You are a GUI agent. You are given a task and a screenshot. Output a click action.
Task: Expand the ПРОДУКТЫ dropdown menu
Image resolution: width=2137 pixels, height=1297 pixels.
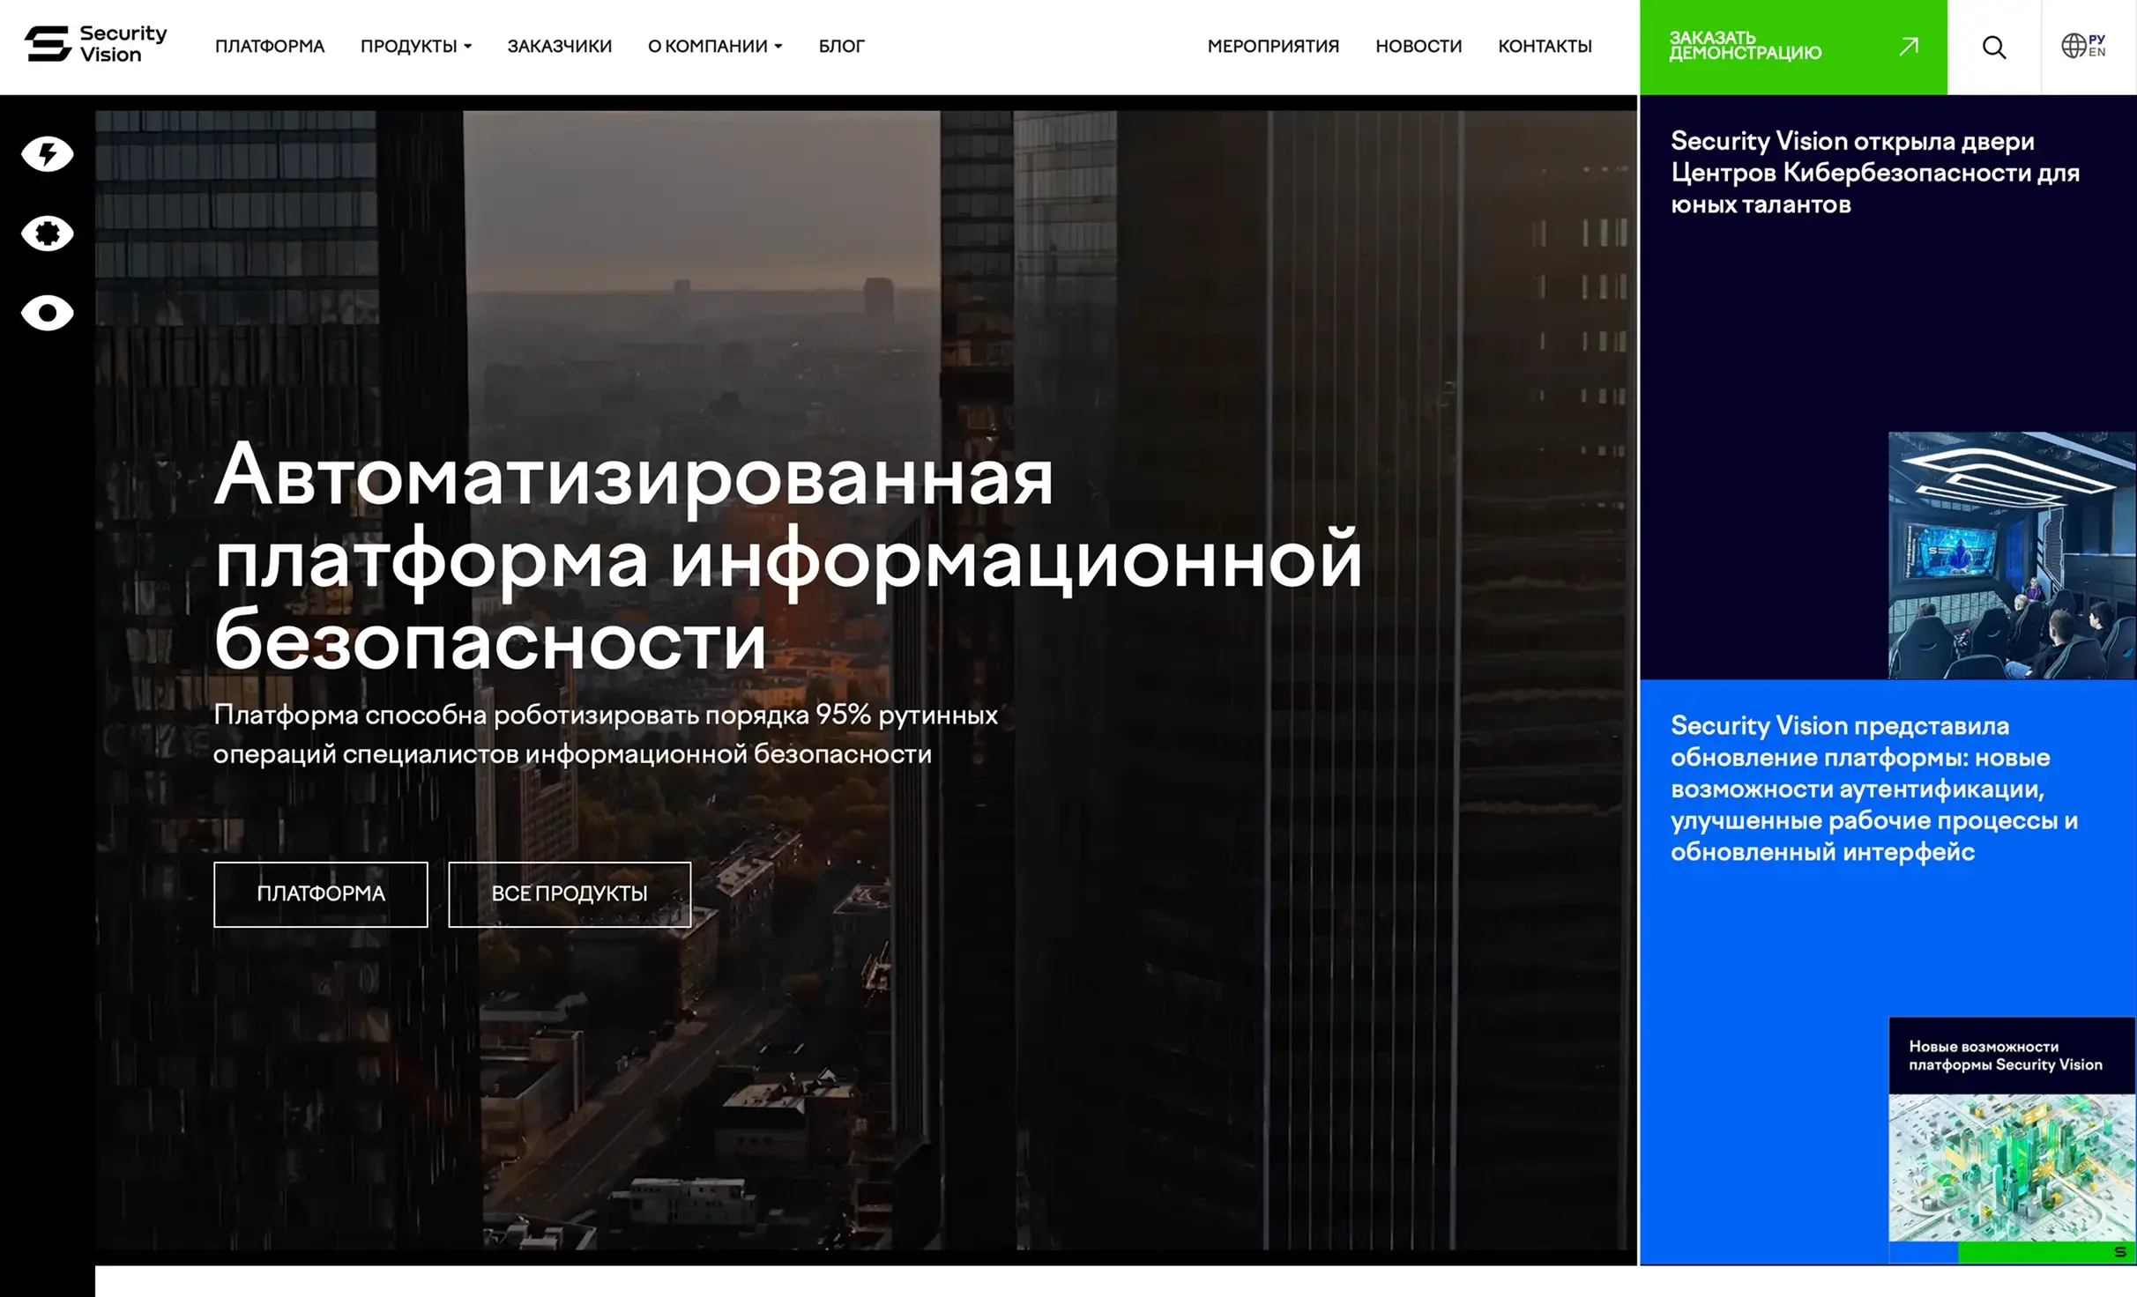[410, 46]
